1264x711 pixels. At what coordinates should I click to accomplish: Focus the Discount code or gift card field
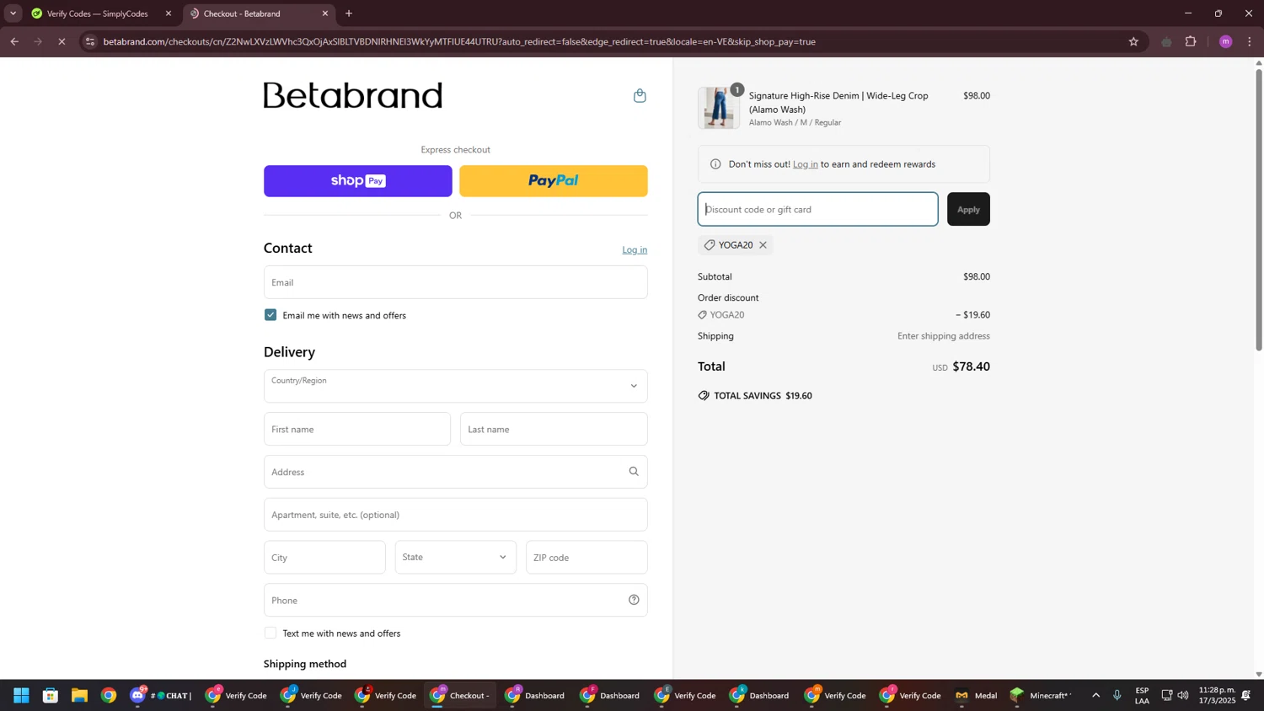817,209
